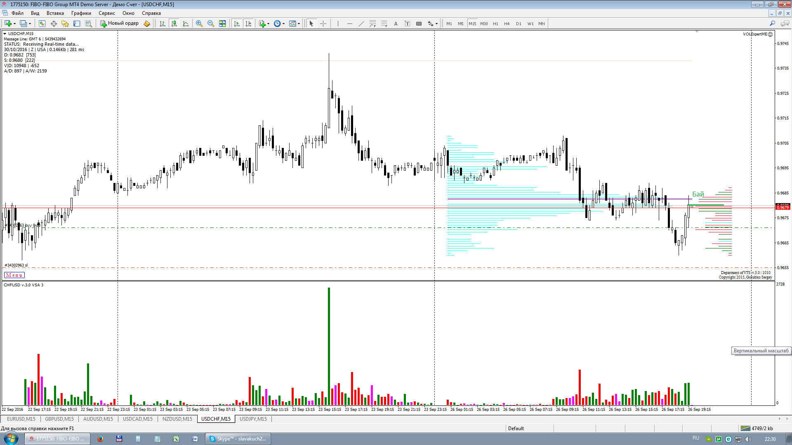The height and width of the screenshot is (445, 792).
Task: Click the red Menu button on chart
Action: click(14, 275)
